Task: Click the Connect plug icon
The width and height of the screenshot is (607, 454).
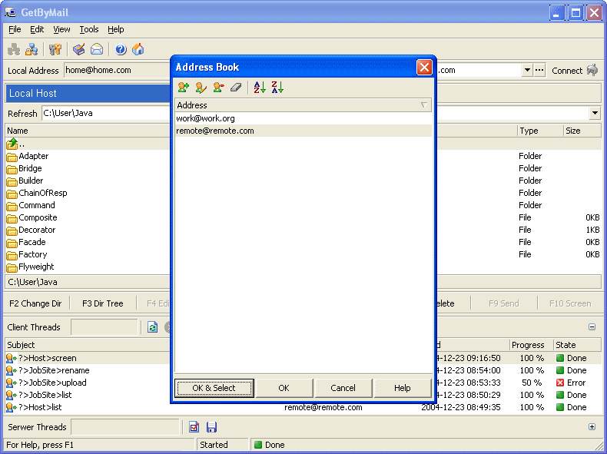Action: (592, 70)
